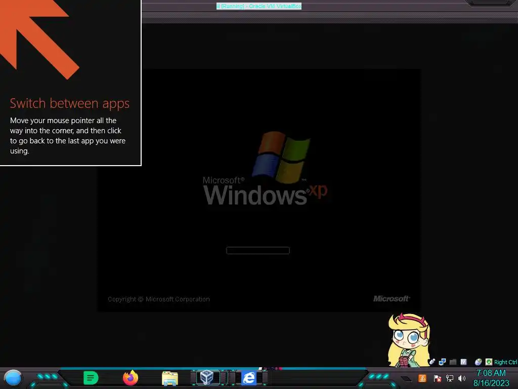518x389 pixels.
Task: Click the Windows XP boot progress bar
Action: (x=258, y=250)
